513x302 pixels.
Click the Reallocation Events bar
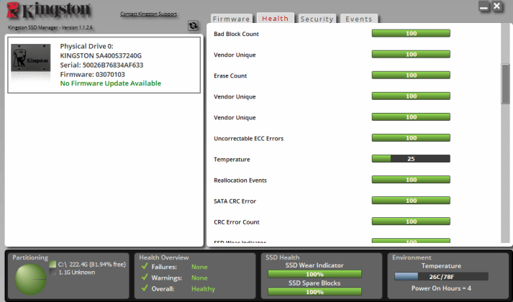[x=411, y=180]
